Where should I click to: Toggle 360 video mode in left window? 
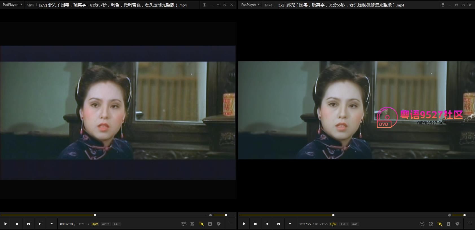[184, 224]
